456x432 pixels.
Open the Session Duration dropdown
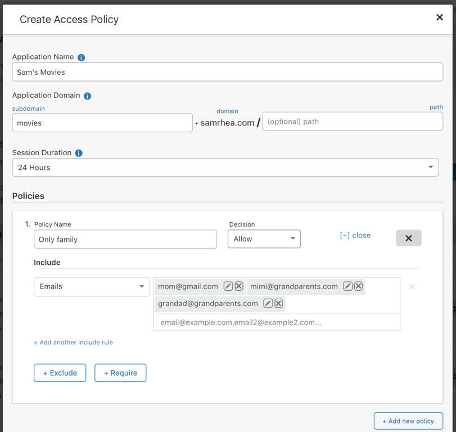coord(225,168)
